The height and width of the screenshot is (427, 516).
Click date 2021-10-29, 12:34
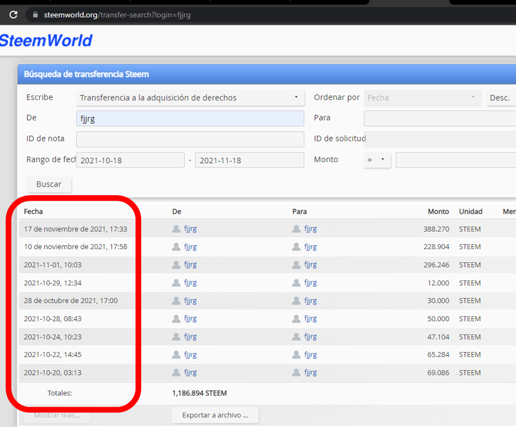point(53,283)
